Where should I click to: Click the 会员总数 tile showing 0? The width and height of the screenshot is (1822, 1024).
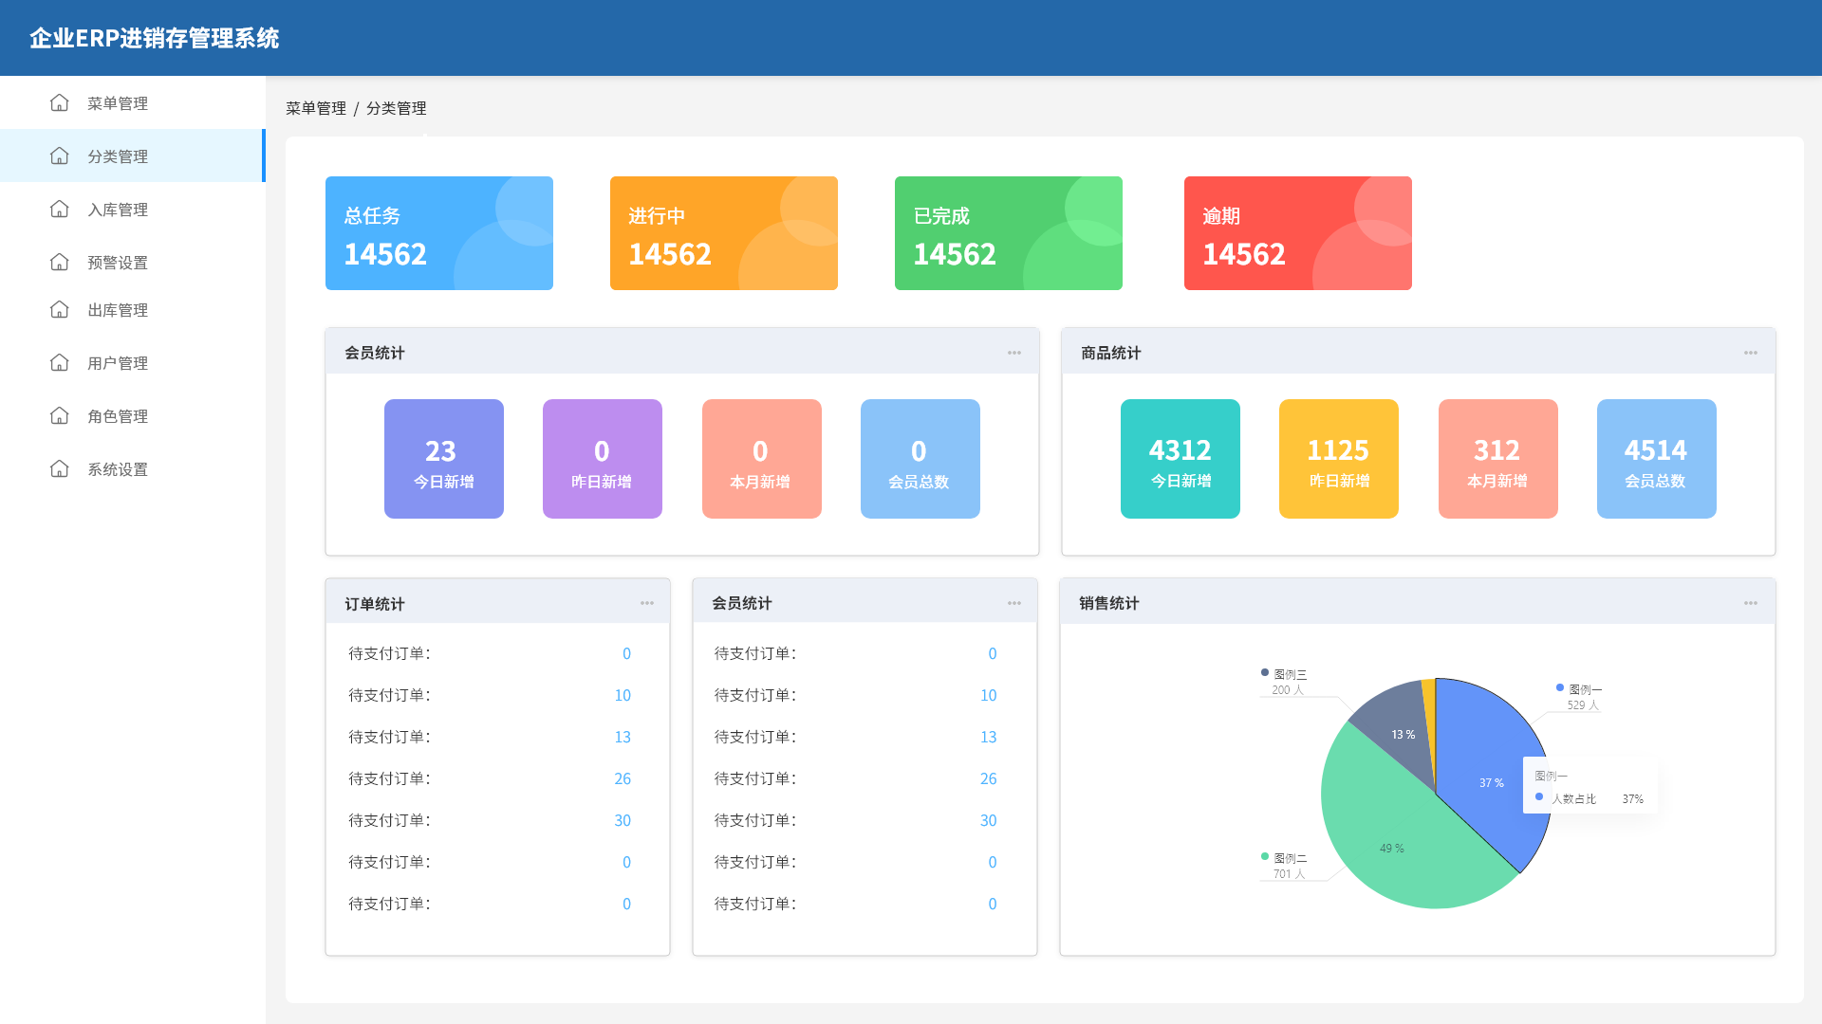coord(920,459)
